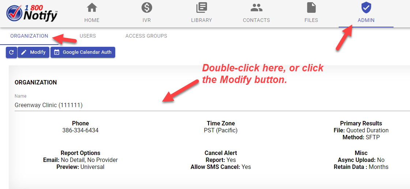Click the Allow SMS Cancel setting

pos(221,167)
